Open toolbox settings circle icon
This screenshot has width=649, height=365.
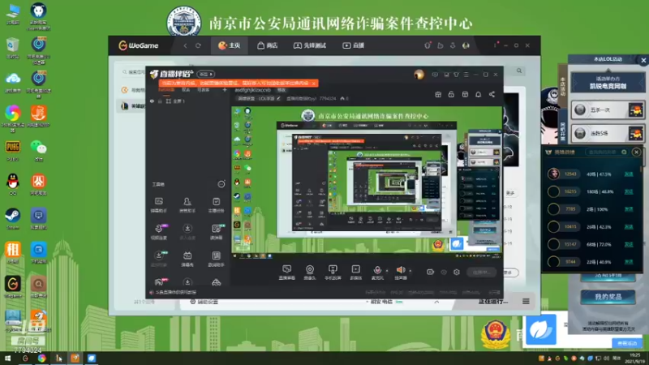tap(221, 184)
